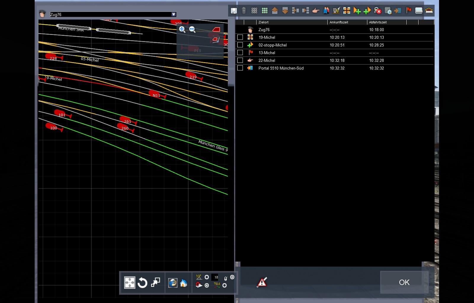Screen dimensions: 474x303
Task: Zoom out on the track map
Action: (x=192, y=29)
